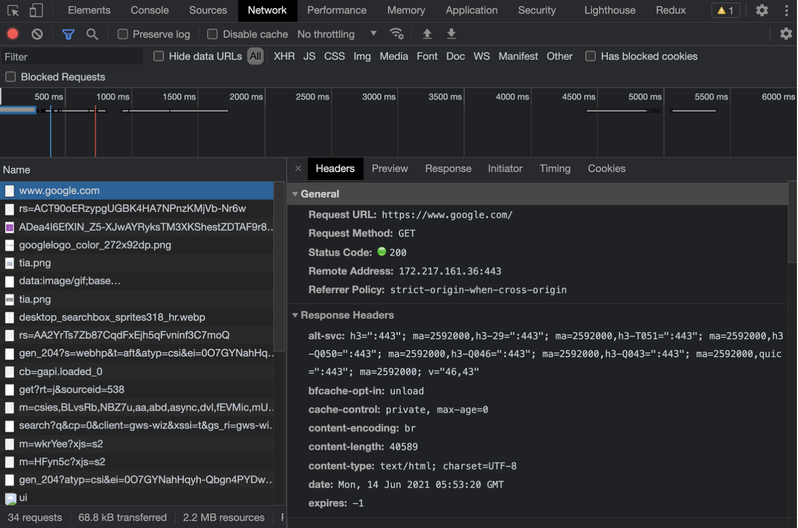Toggle the filter funnel icon

coord(68,34)
